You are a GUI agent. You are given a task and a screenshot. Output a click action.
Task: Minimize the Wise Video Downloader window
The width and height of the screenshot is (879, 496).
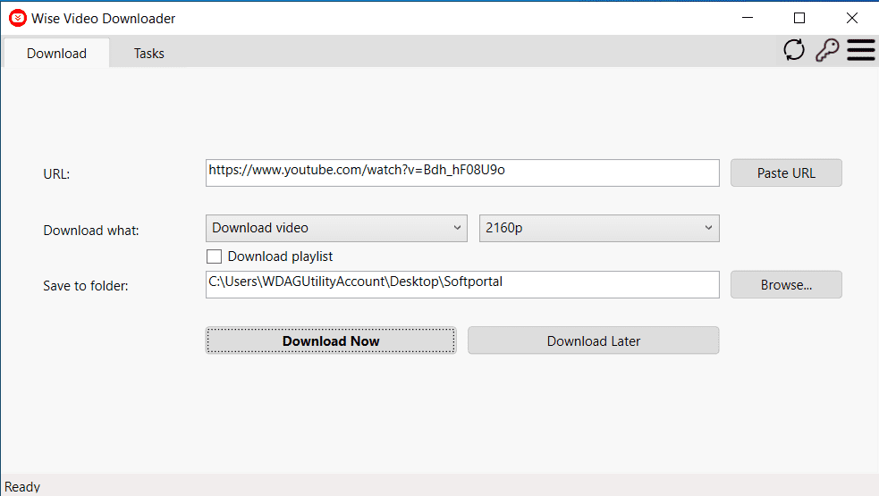click(x=748, y=18)
